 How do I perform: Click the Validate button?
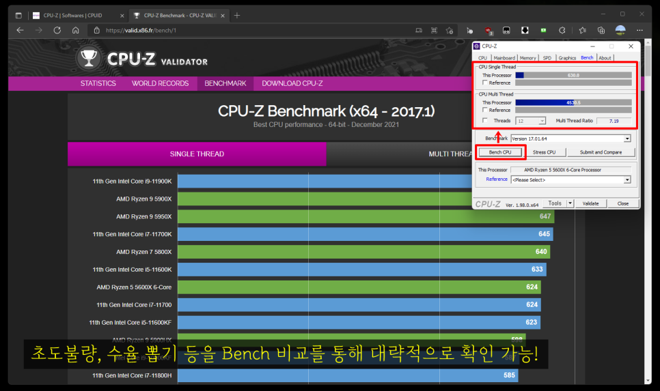pos(590,203)
